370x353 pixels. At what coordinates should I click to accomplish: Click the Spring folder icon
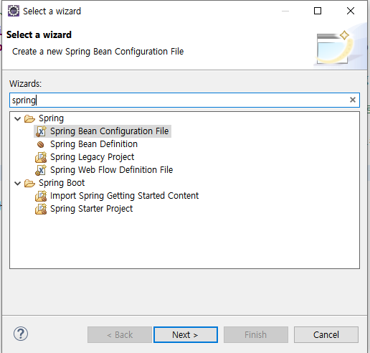(x=29, y=118)
